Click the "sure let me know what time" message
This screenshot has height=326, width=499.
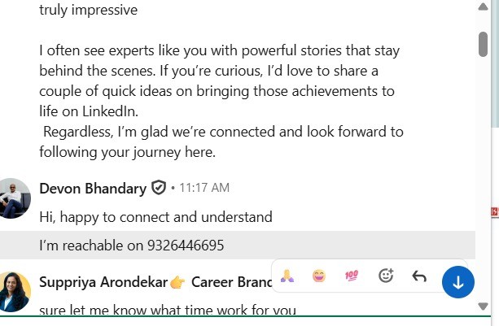pos(167,310)
